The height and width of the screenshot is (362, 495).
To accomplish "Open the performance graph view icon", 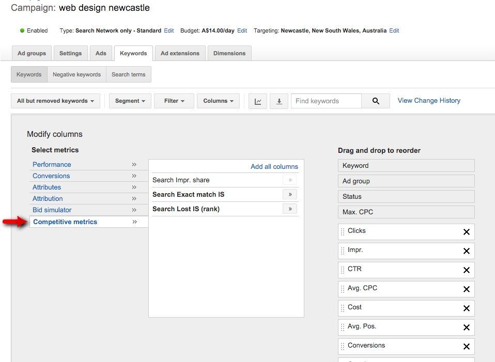I will coord(258,101).
